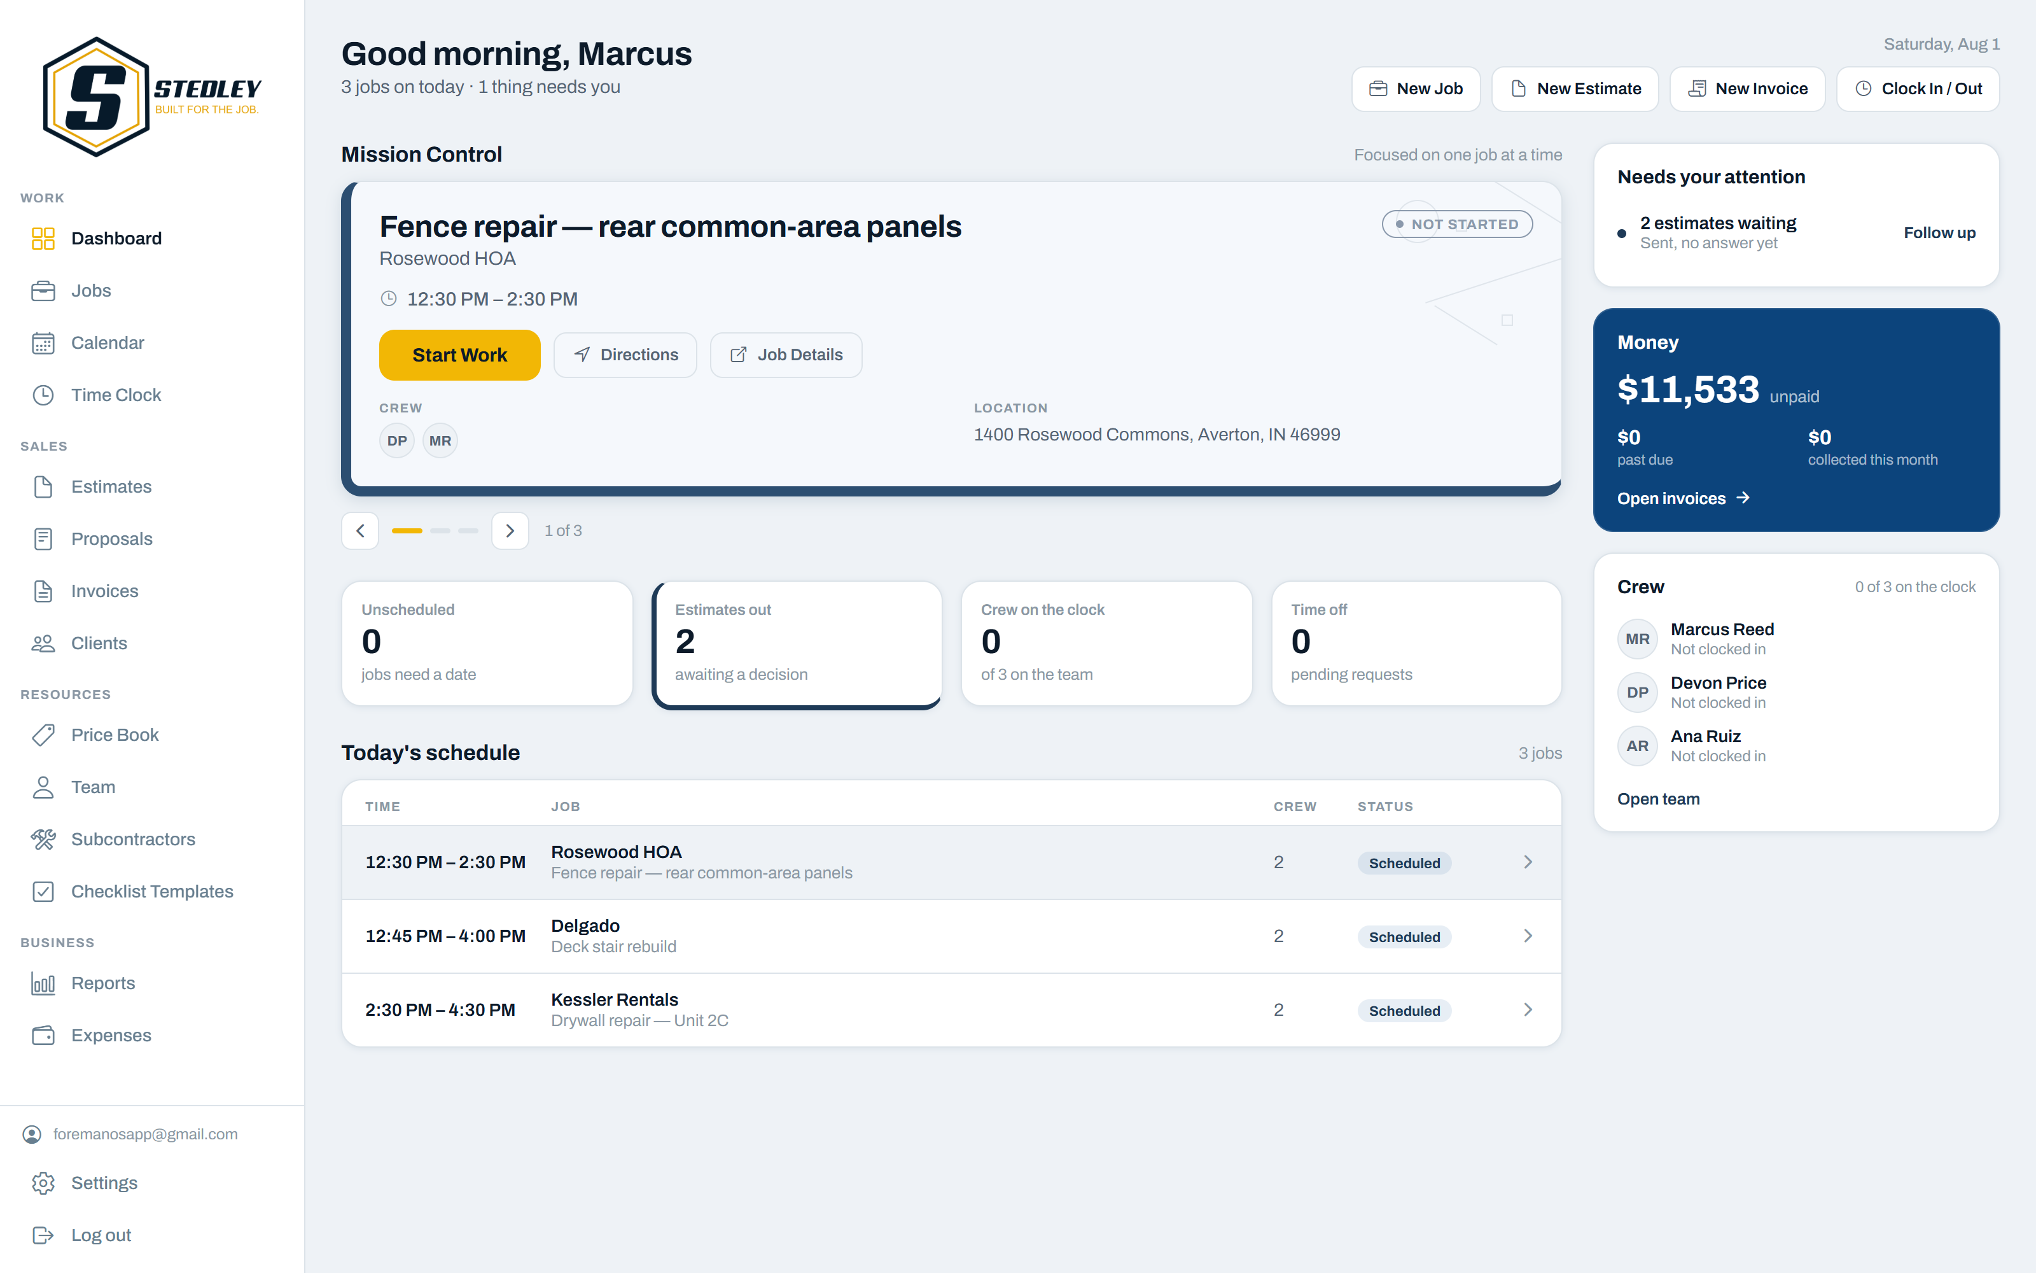Image resolution: width=2036 pixels, height=1273 pixels.
Task: Open the Crew on the clock card
Action: [1106, 644]
